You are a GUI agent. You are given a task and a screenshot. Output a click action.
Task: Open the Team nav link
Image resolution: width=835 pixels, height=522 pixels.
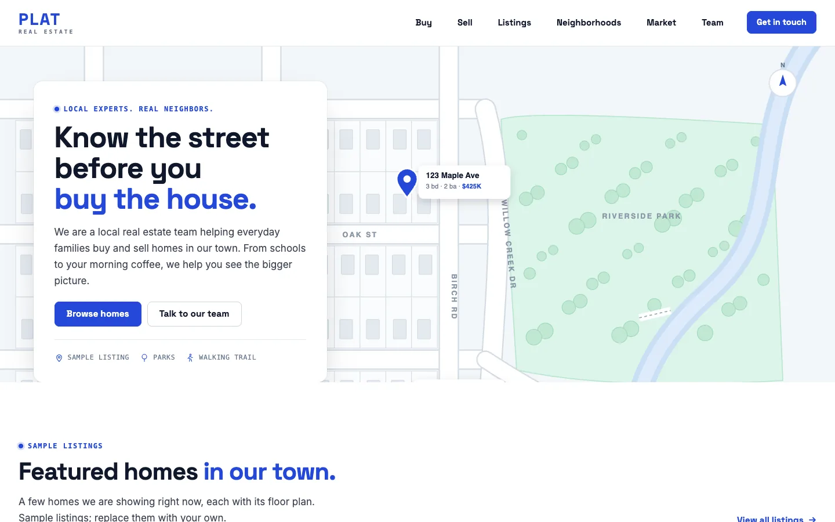[x=712, y=23]
